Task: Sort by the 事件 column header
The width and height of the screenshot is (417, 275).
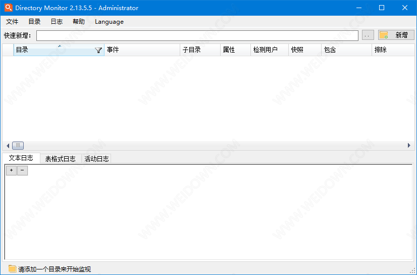Action: coord(142,50)
